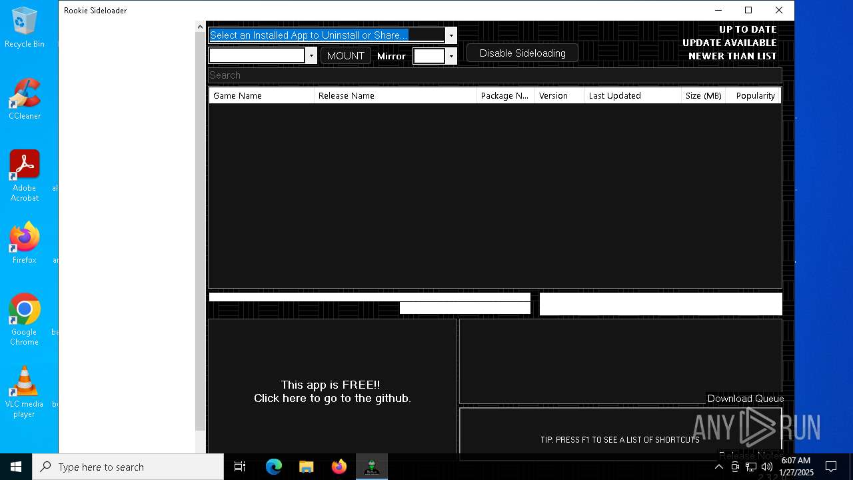
Task: Click the NEWER THAN LIST filter label
Action: 732,56
